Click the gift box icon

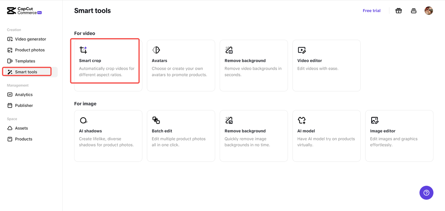click(399, 11)
